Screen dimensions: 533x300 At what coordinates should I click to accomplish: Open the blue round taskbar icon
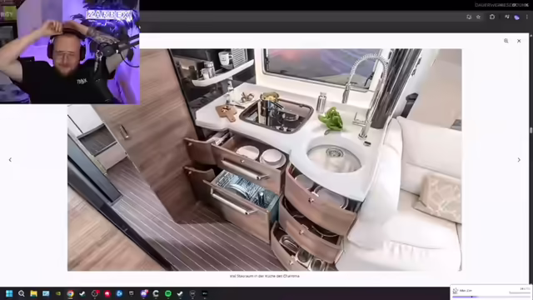(x=119, y=293)
